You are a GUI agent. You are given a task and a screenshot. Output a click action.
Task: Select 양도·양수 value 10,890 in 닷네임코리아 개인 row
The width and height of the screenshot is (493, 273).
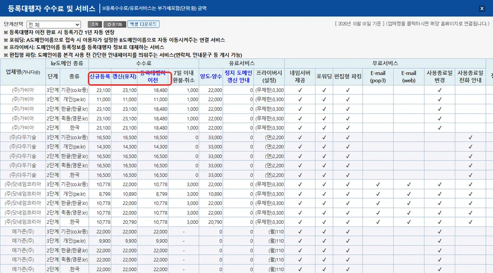[215, 194]
